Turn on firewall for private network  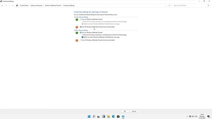80,19
